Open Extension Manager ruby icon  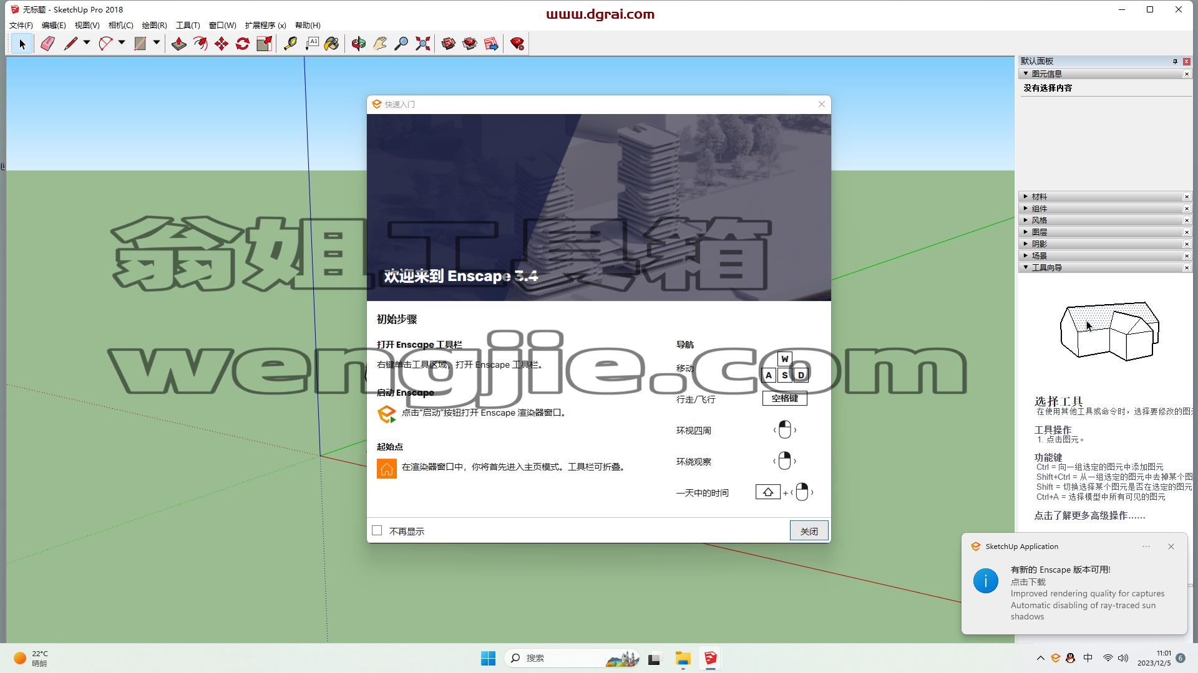click(x=517, y=44)
